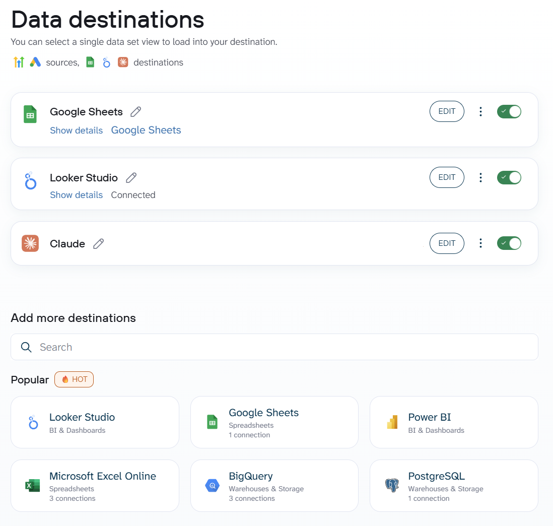Screen dimensions: 553x526
Task: Add Google Sheets from Popular cards
Action: coord(274,422)
